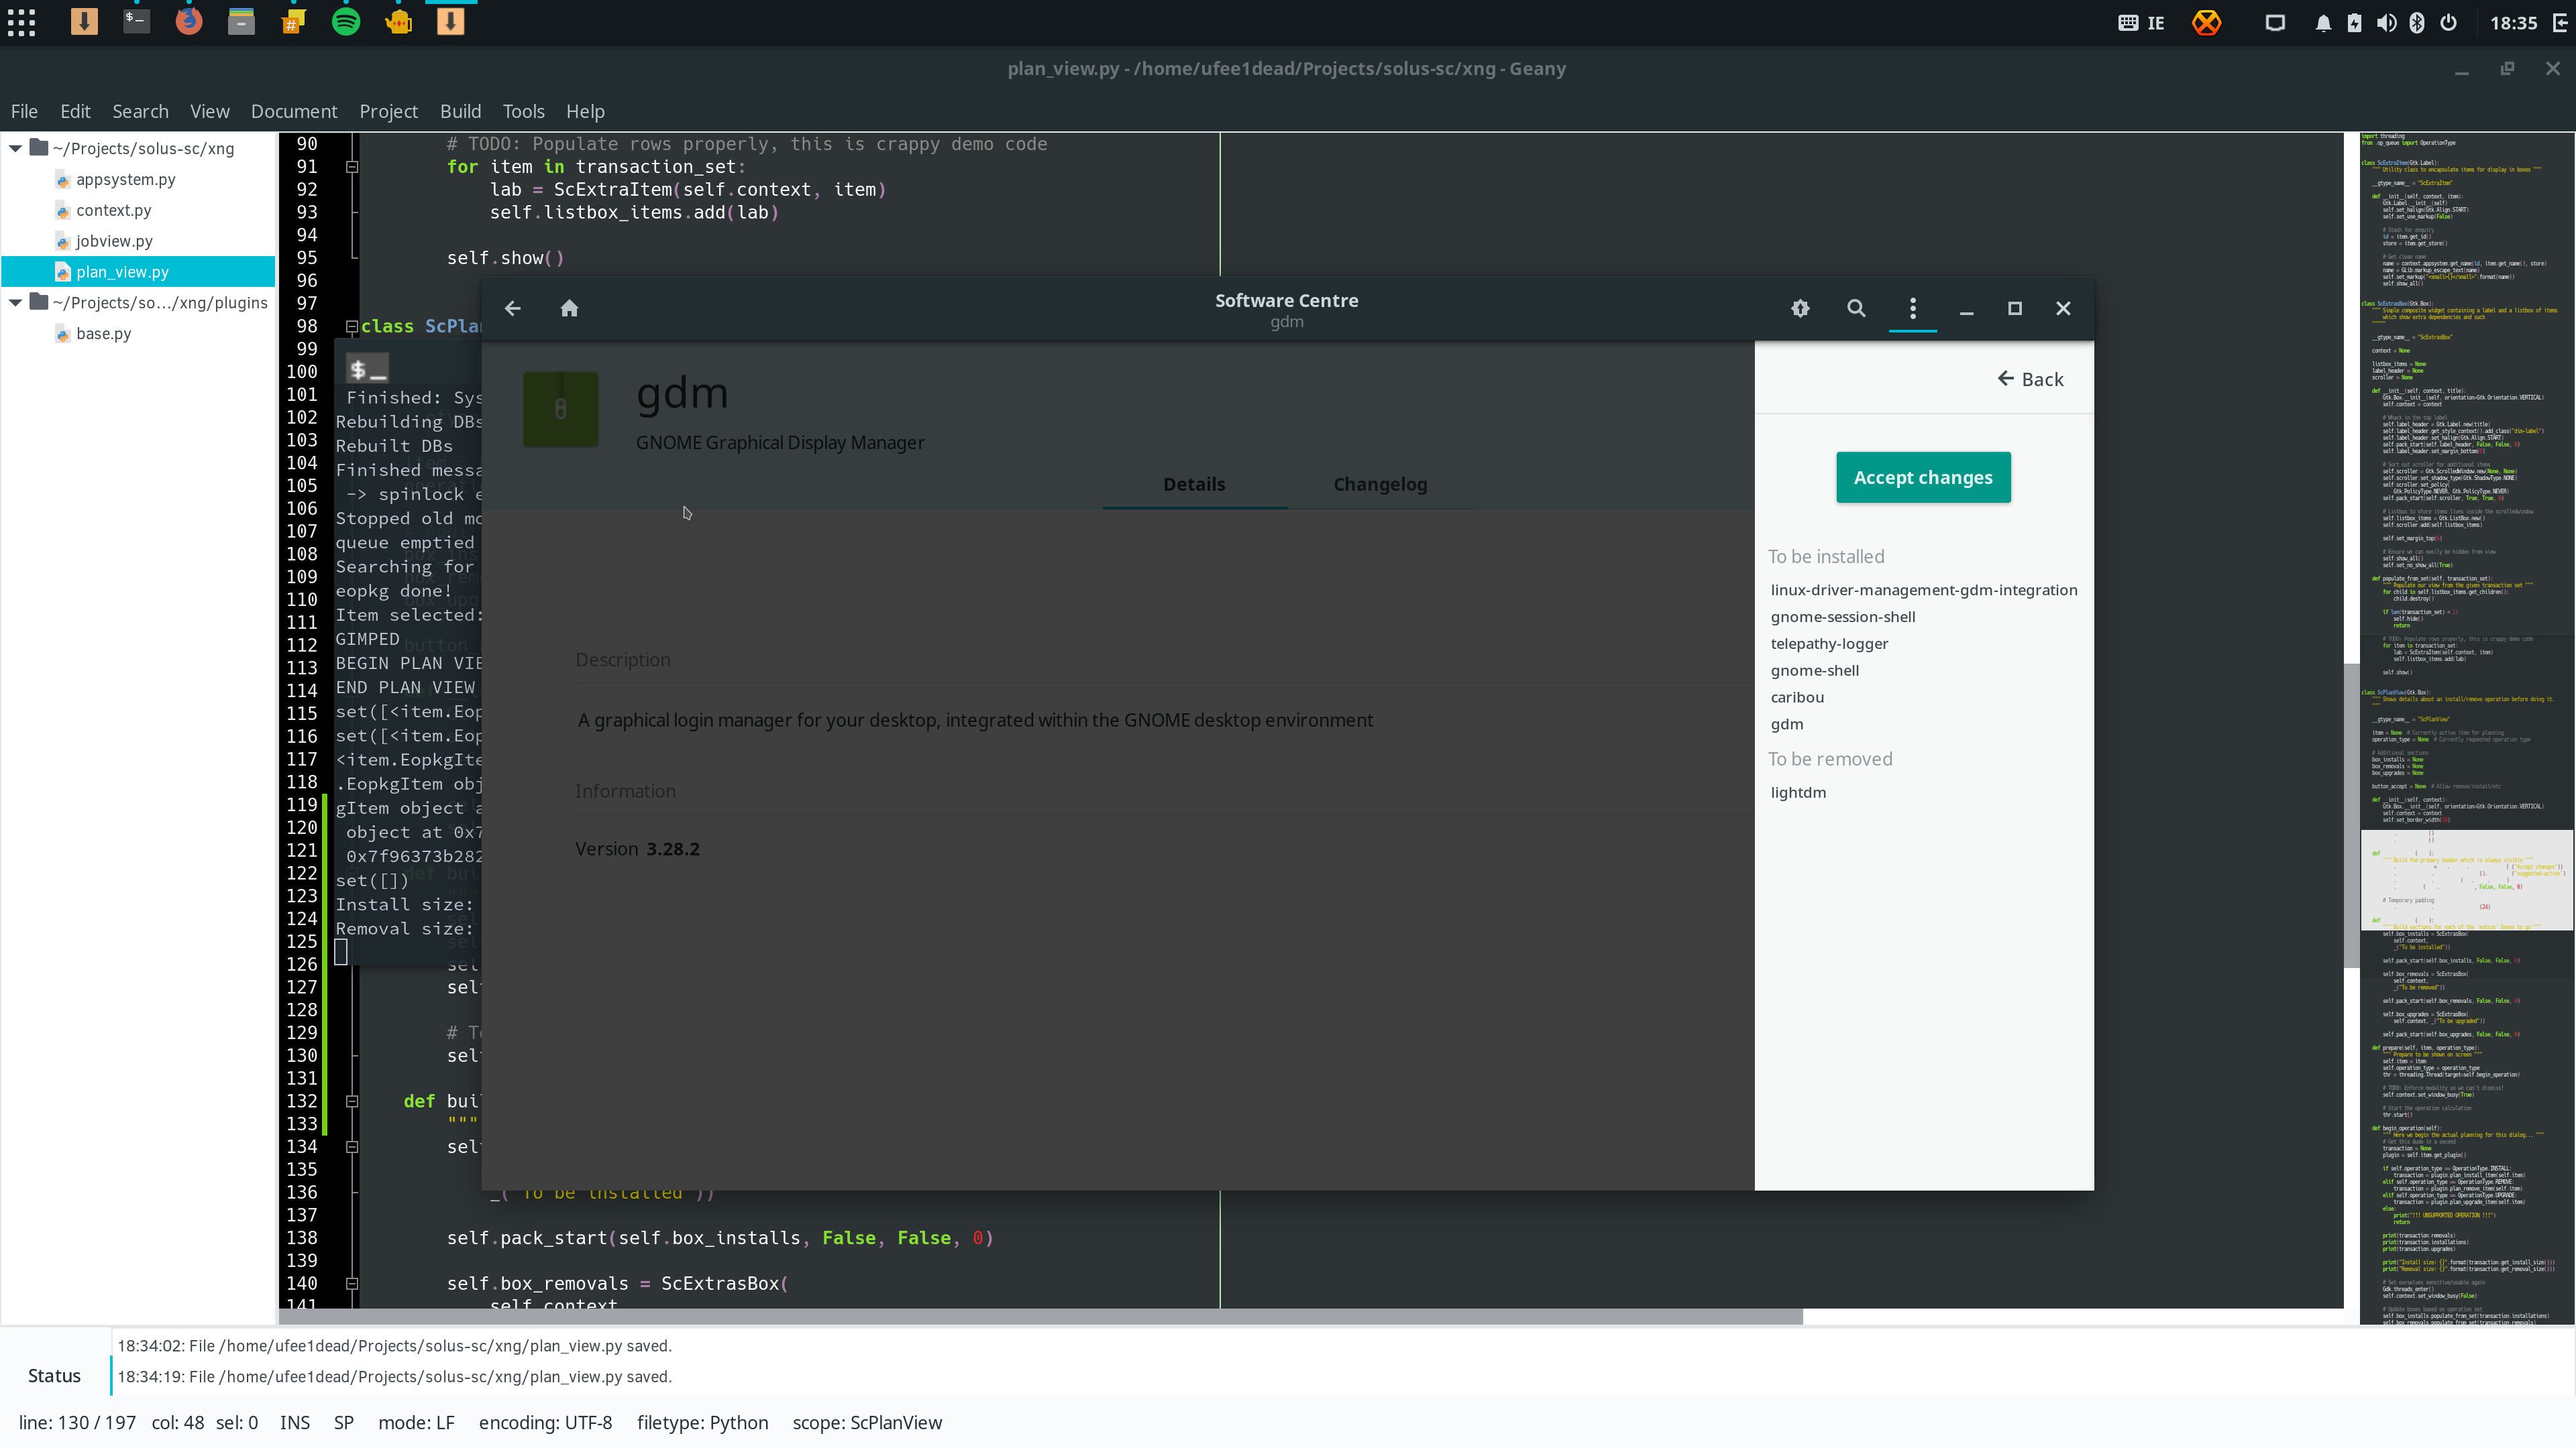2576x1448 pixels.
Task: Click the Geany code minimap overview
Action: point(2467,727)
